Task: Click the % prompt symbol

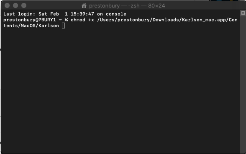Action: [66, 20]
